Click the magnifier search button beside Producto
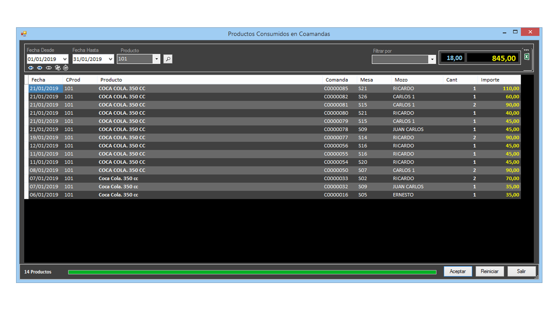This screenshot has width=555, height=312. coord(168,59)
